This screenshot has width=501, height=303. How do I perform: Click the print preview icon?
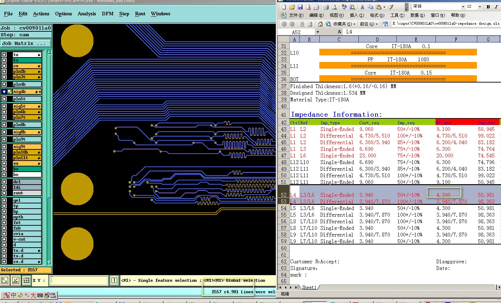334,7
